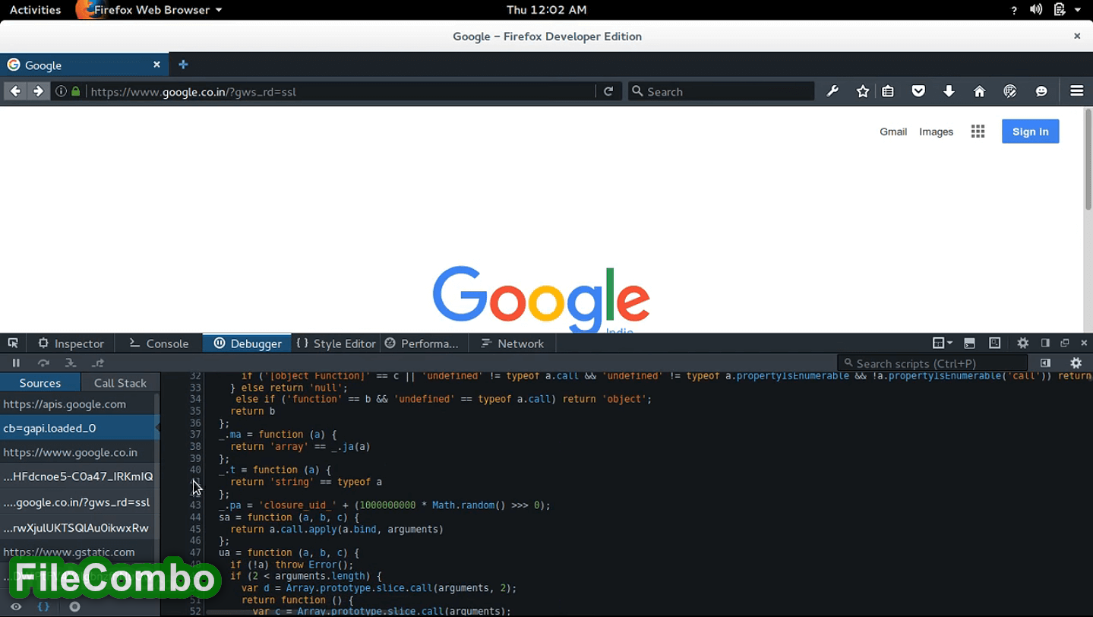Open the Style Editor tab
Viewport: 1093px width, 617px height.
[336, 343]
